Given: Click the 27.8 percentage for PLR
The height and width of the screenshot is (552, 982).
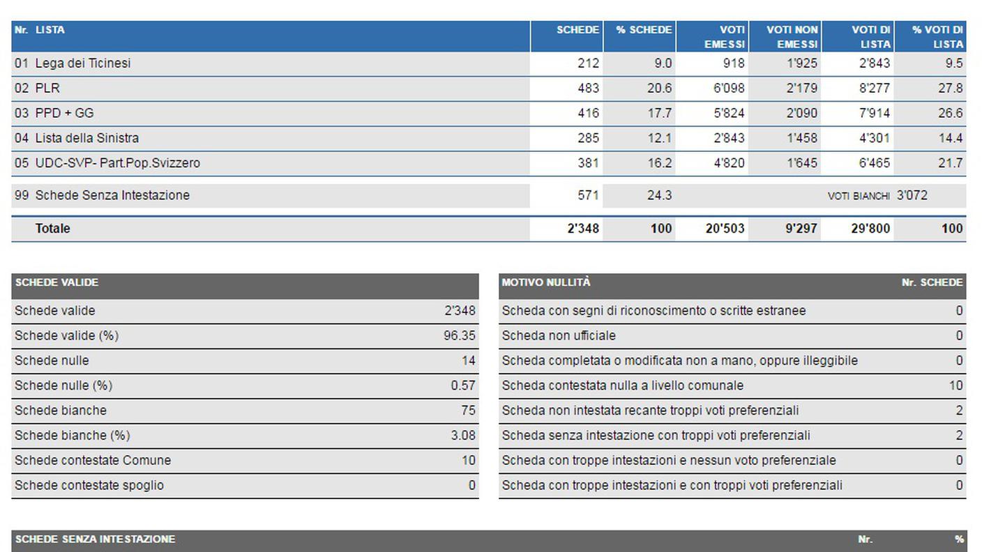Looking at the screenshot, I should [951, 89].
